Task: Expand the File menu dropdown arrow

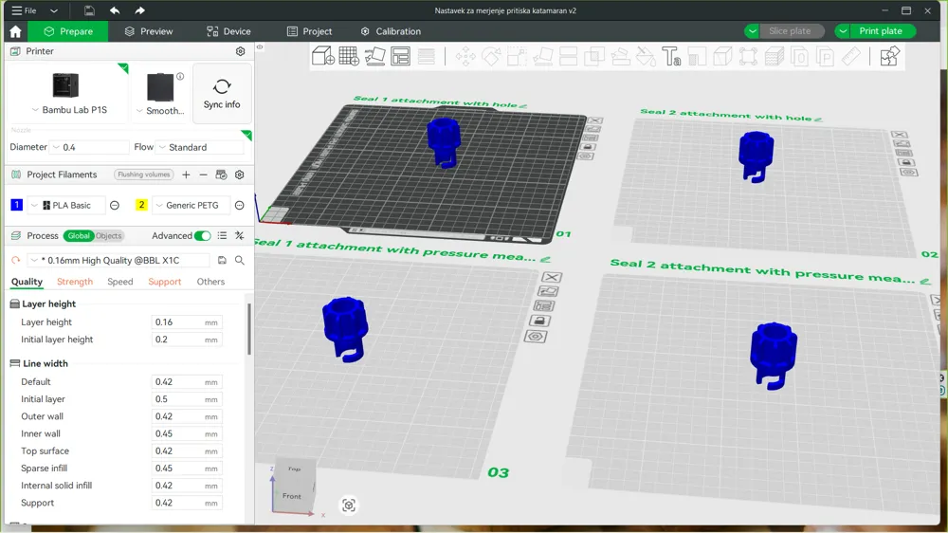Action: click(x=54, y=10)
